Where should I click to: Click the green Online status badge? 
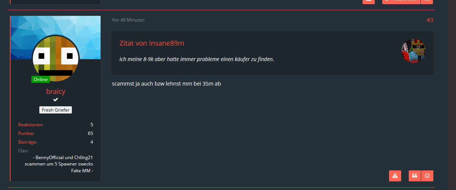pyautogui.click(x=40, y=80)
